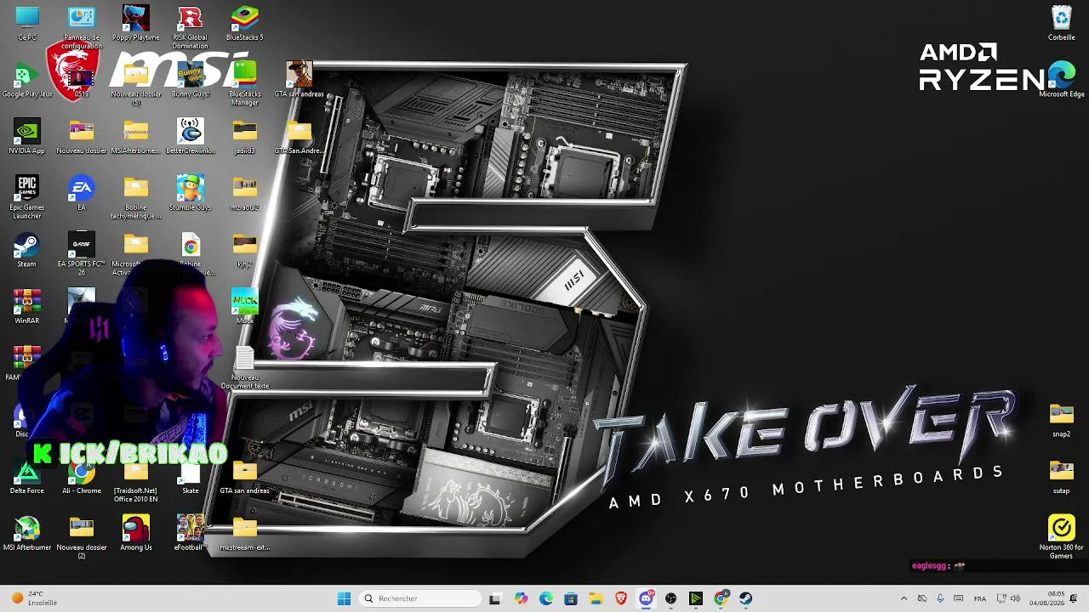Screen dimensions: 1089x612
Task: Launch Brave browser from the taskbar
Action: click(x=621, y=598)
